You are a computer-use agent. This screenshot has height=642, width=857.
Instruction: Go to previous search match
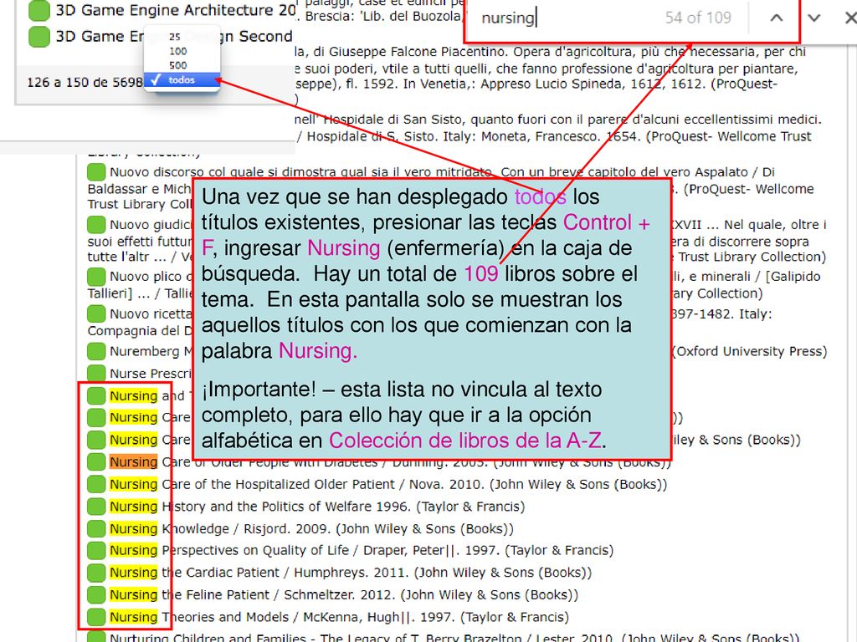click(776, 18)
